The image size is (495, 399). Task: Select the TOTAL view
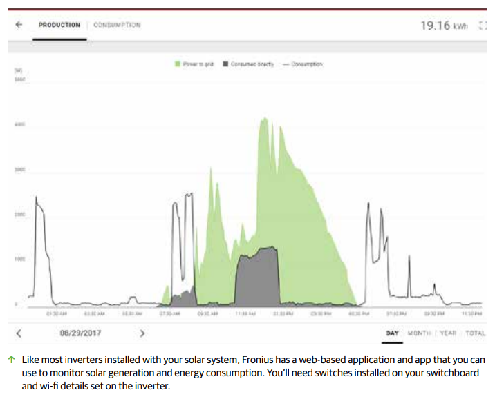(x=475, y=333)
